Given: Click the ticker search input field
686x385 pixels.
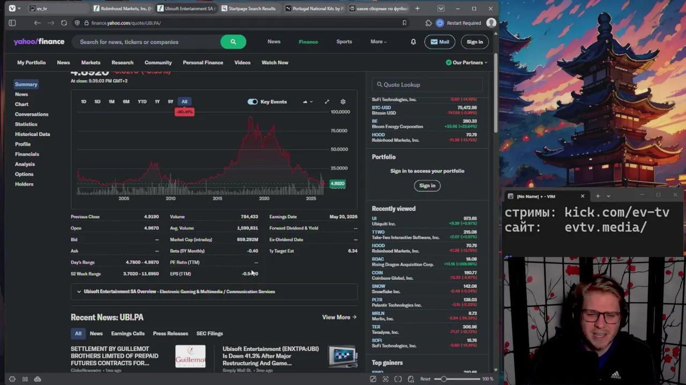Looking at the screenshot, I should 147,42.
